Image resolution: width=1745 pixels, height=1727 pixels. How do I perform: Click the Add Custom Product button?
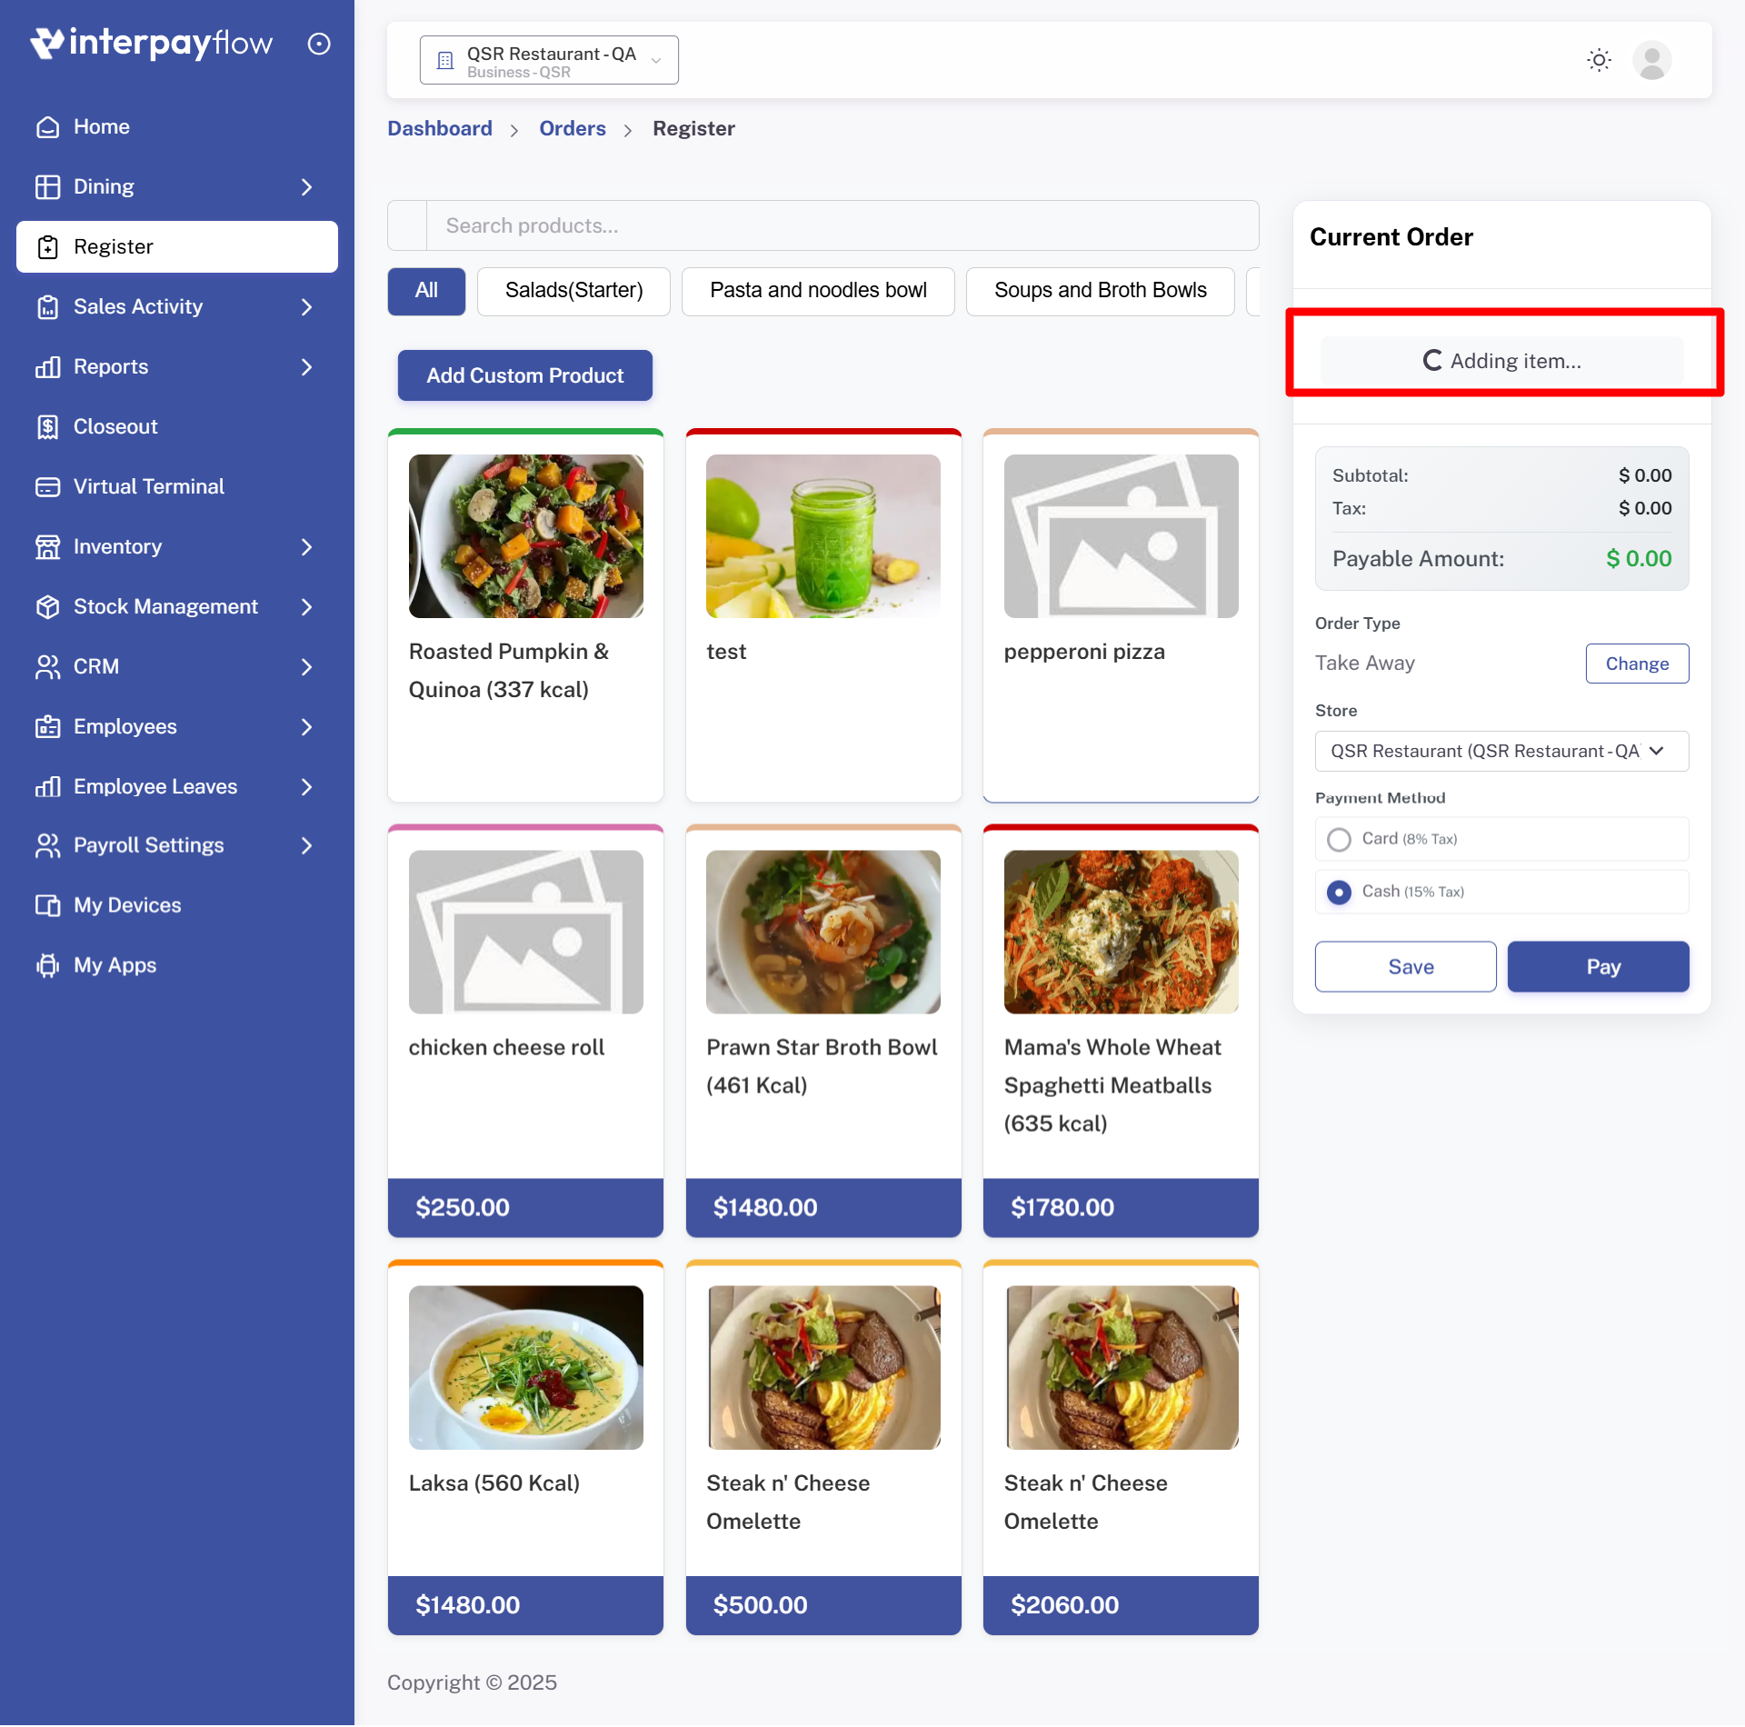[x=525, y=375]
